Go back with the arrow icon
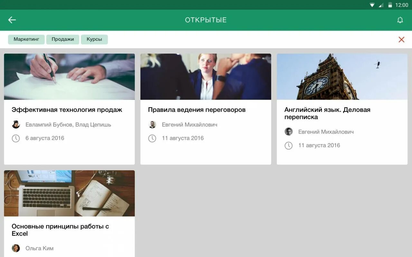412x257 pixels. coord(12,20)
